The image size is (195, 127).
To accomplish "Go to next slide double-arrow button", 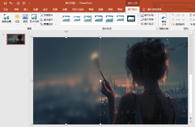I will click(x=191, y=122).
